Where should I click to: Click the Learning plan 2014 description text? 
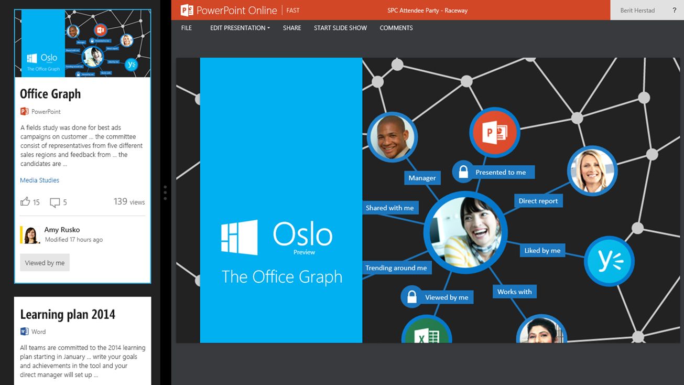tap(83, 361)
